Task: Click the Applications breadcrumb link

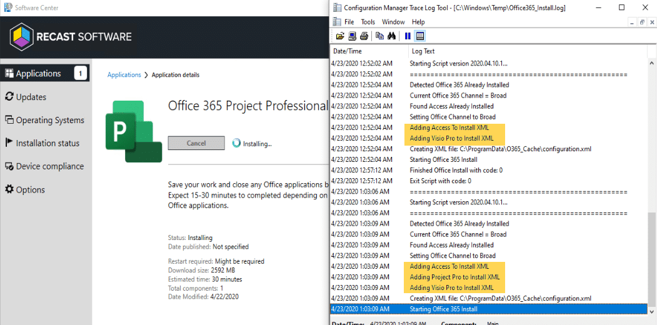Action: 124,75
